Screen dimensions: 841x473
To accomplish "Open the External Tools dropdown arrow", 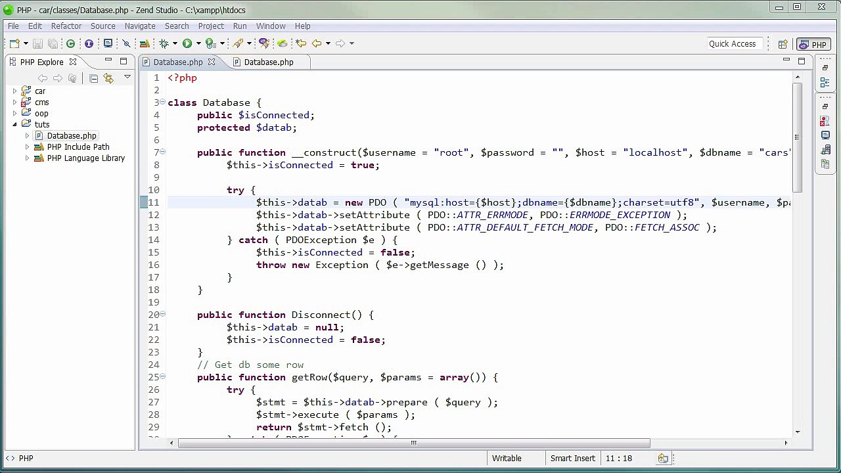I will coord(222,44).
